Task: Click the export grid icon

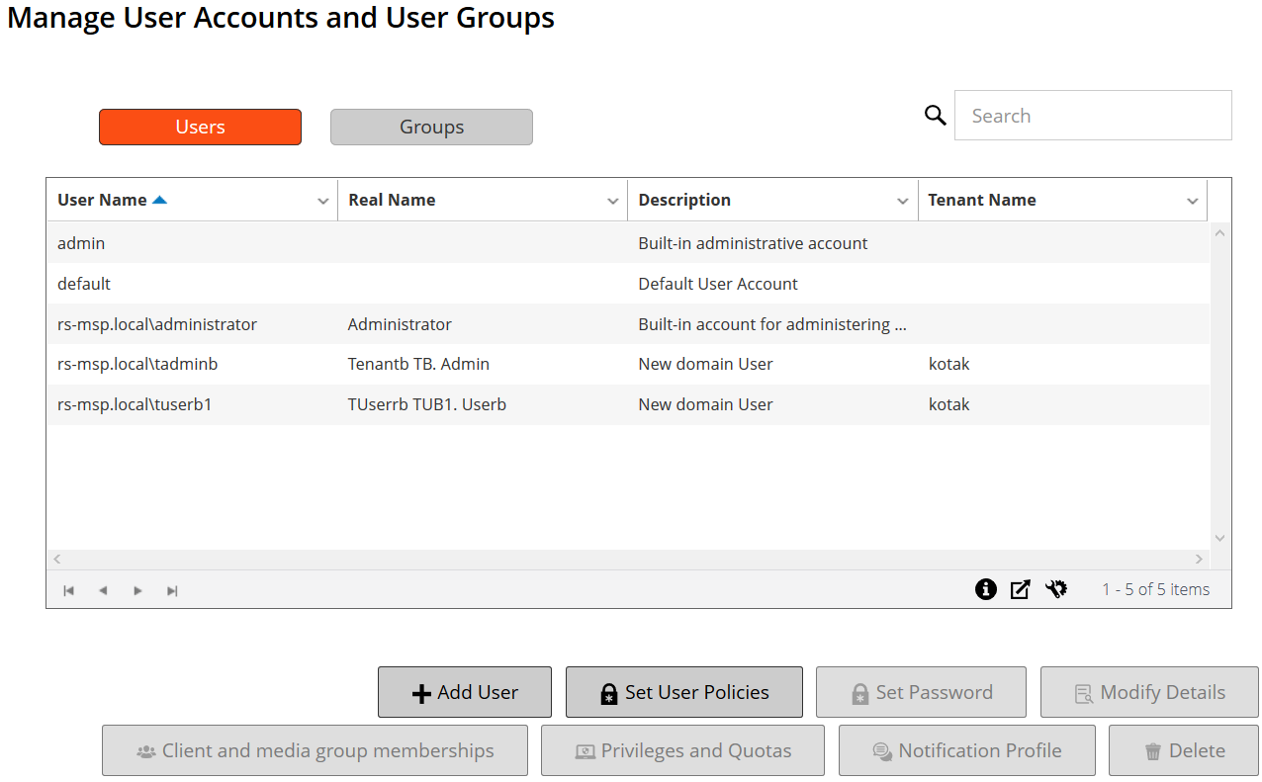Action: point(1020,589)
